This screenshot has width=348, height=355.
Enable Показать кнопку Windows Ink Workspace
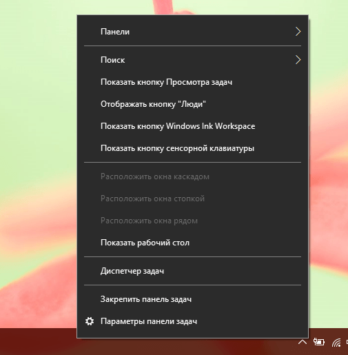pos(192,126)
